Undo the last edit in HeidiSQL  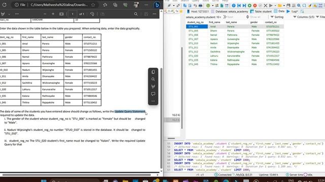195,6
